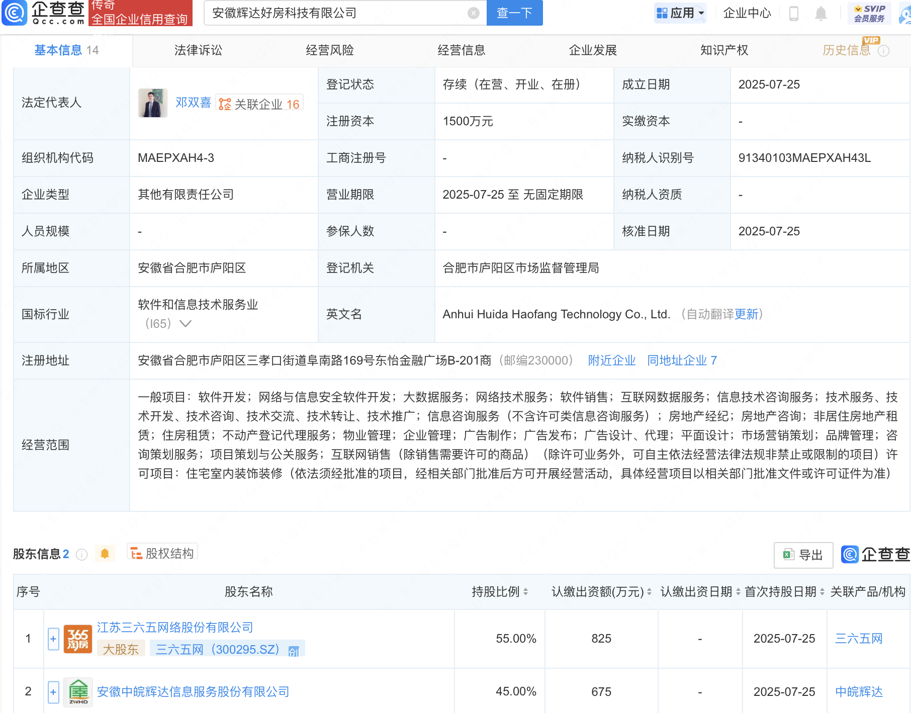Screen dimensions: 911x713
Task: Click the history info help icon
Action: (883, 51)
